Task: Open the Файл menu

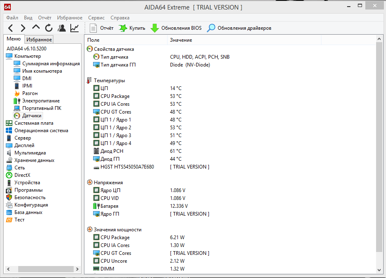Action: pyautogui.click(x=12, y=18)
